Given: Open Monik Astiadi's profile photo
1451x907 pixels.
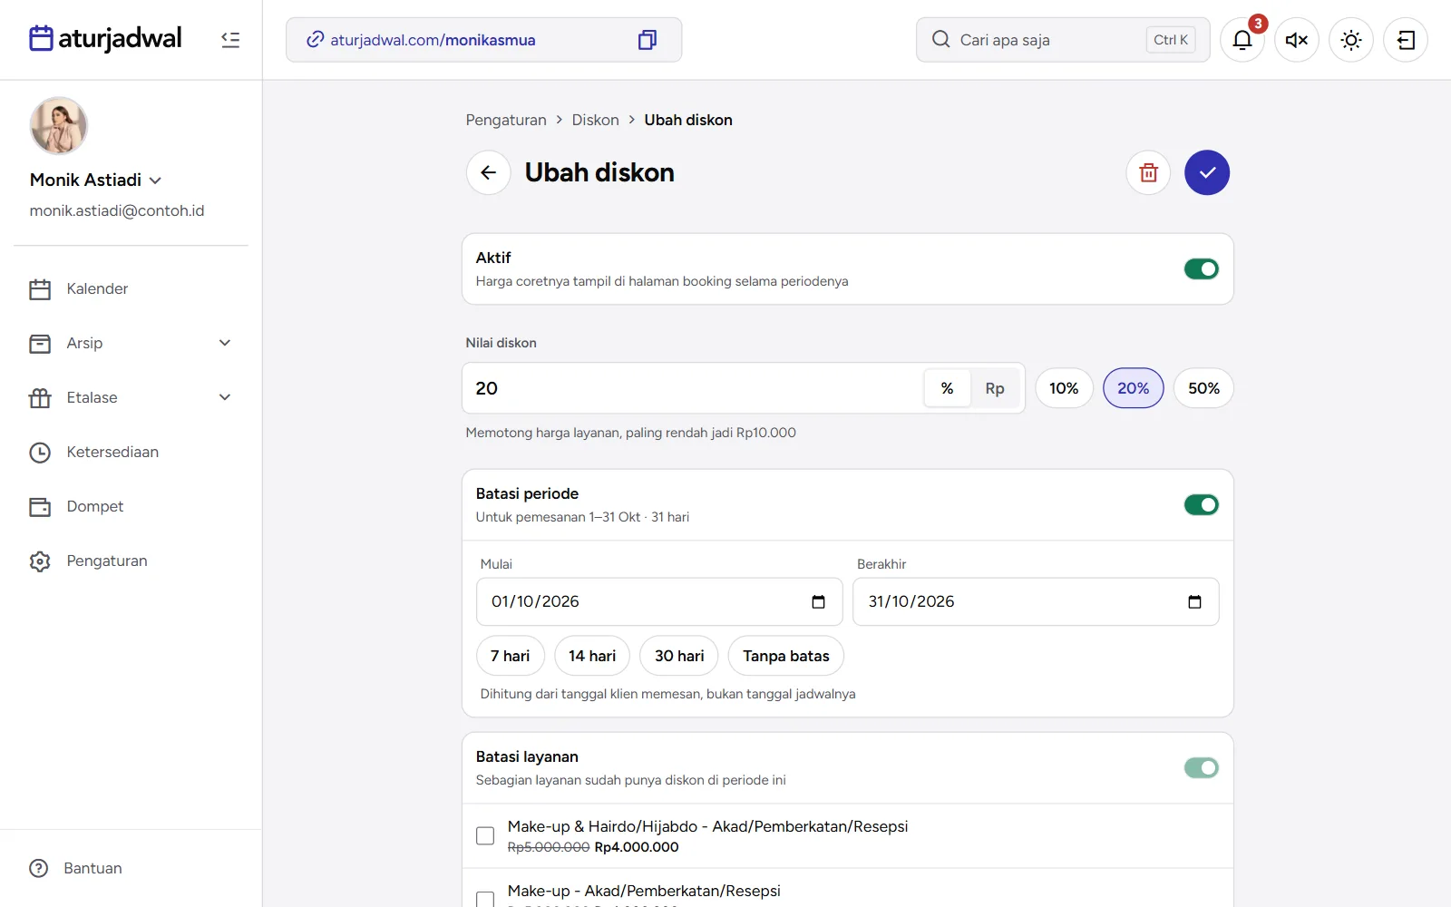Looking at the screenshot, I should pyautogui.click(x=59, y=126).
